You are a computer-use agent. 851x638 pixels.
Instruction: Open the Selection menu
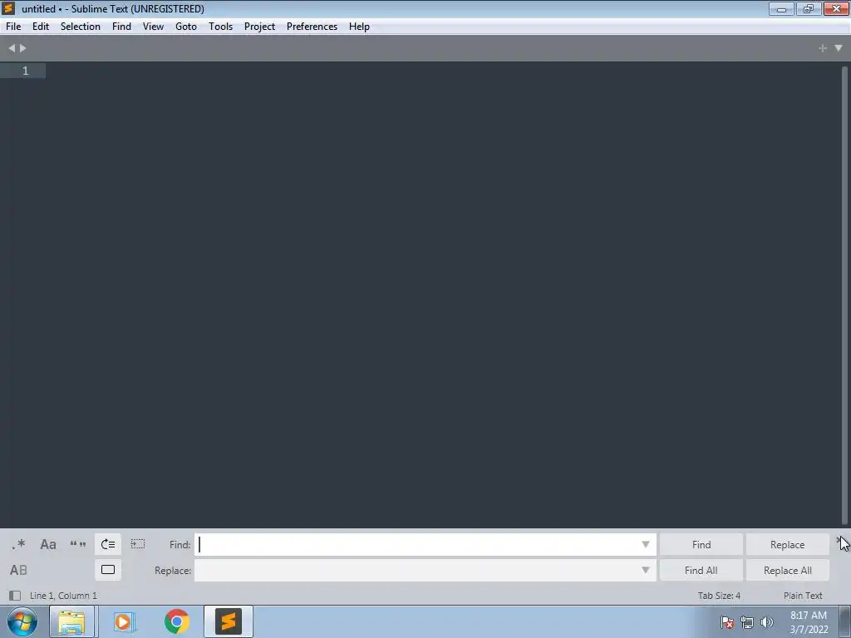81,27
